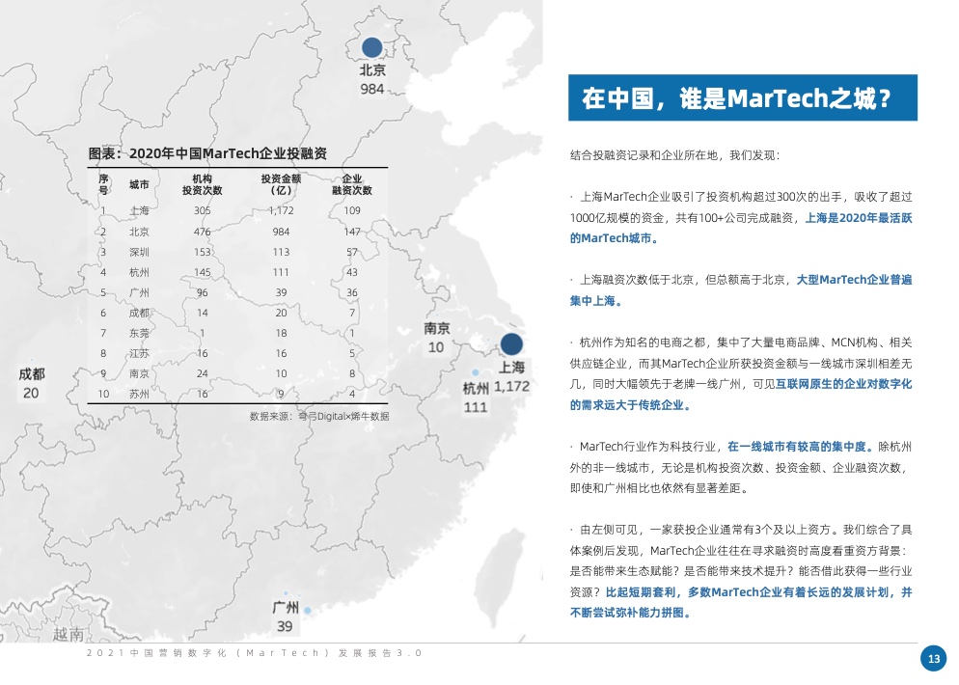Click the 南京 label on the map
The height and width of the screenshot is (685, 959).
pyautogui.click(x=437, y=328)
